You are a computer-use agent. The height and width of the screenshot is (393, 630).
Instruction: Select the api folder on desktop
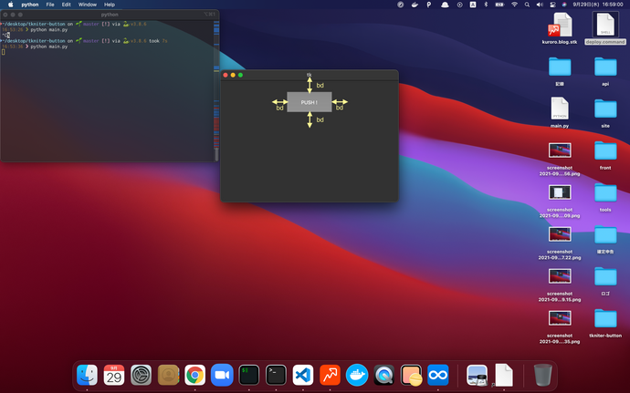click(x=605, y=70)
